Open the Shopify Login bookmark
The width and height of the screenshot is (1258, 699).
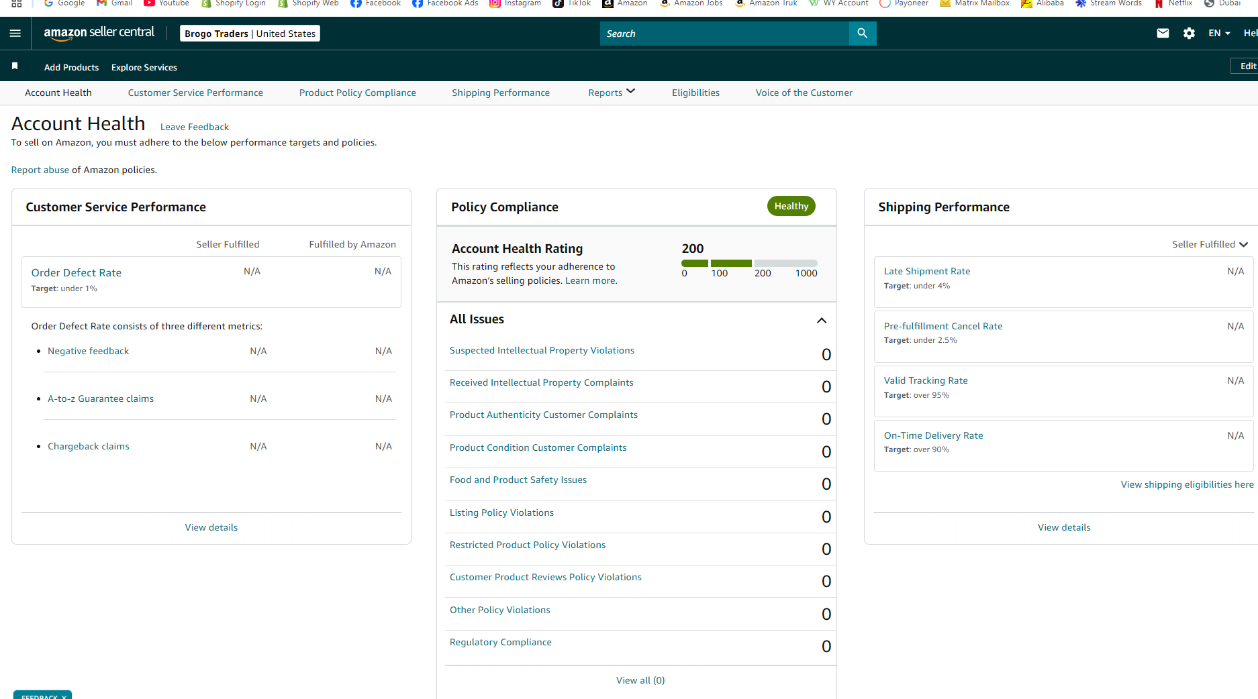pyautogui.click(x=234, y=3)
